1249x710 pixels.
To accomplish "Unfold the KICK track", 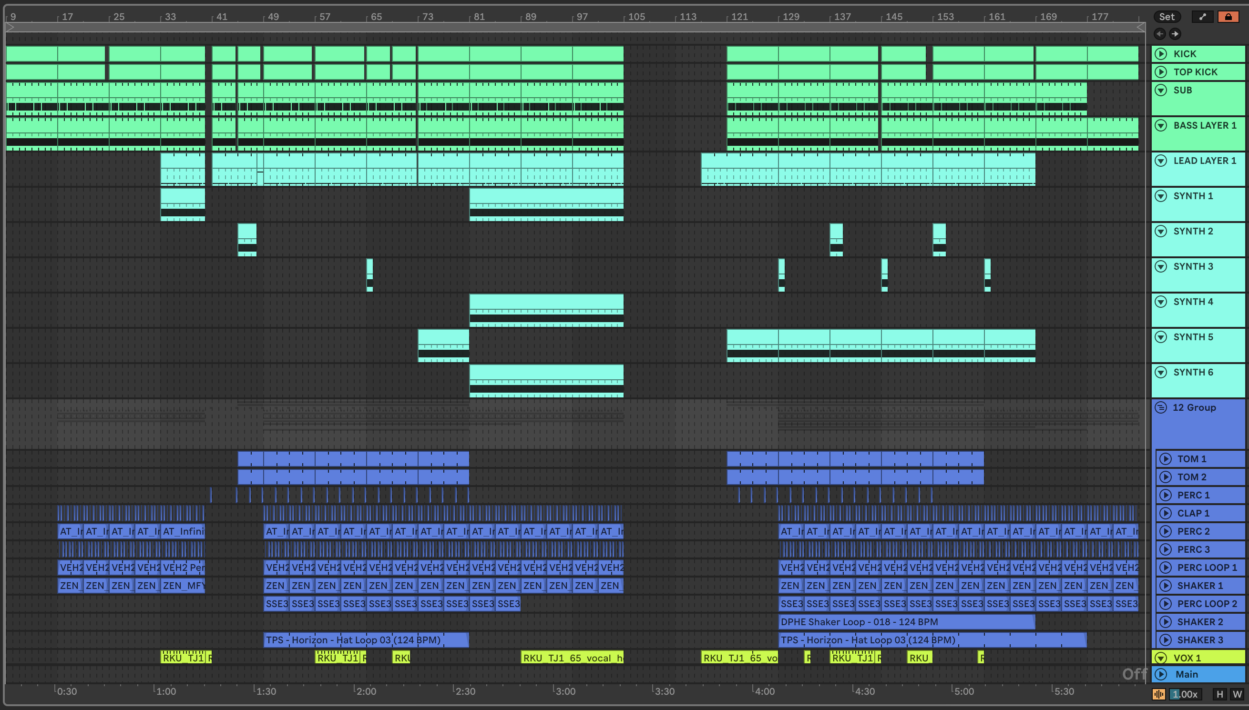I will (x=1161, y=54).
